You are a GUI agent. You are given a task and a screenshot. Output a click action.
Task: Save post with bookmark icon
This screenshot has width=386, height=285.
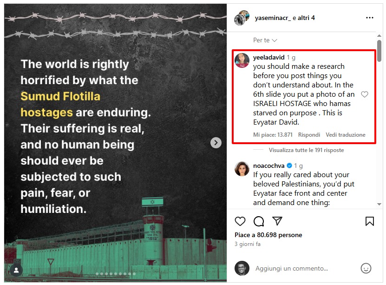click(x=370, y=221)
